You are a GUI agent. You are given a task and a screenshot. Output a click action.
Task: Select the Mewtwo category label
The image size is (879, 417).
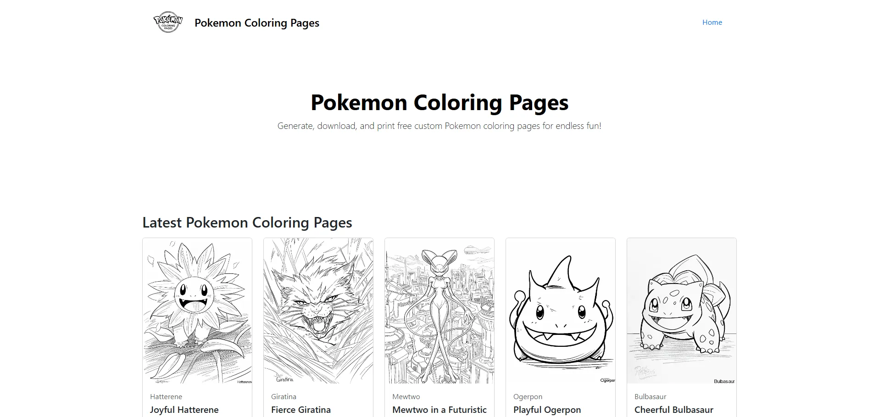click(x=406, y=397)
